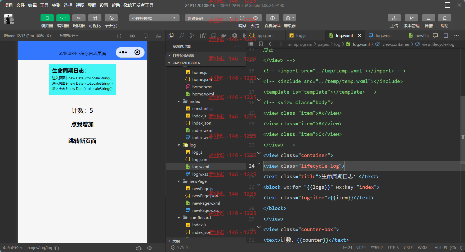Go back with the editor arrow
Image resolution: width=465 pixels, height=252 pixels.
[x=270, y=44]
